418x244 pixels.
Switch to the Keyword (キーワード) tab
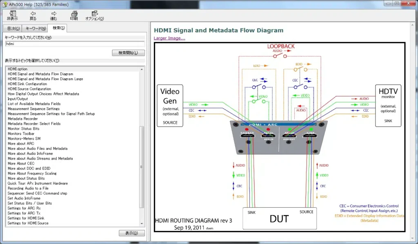(x=35, y=29)
